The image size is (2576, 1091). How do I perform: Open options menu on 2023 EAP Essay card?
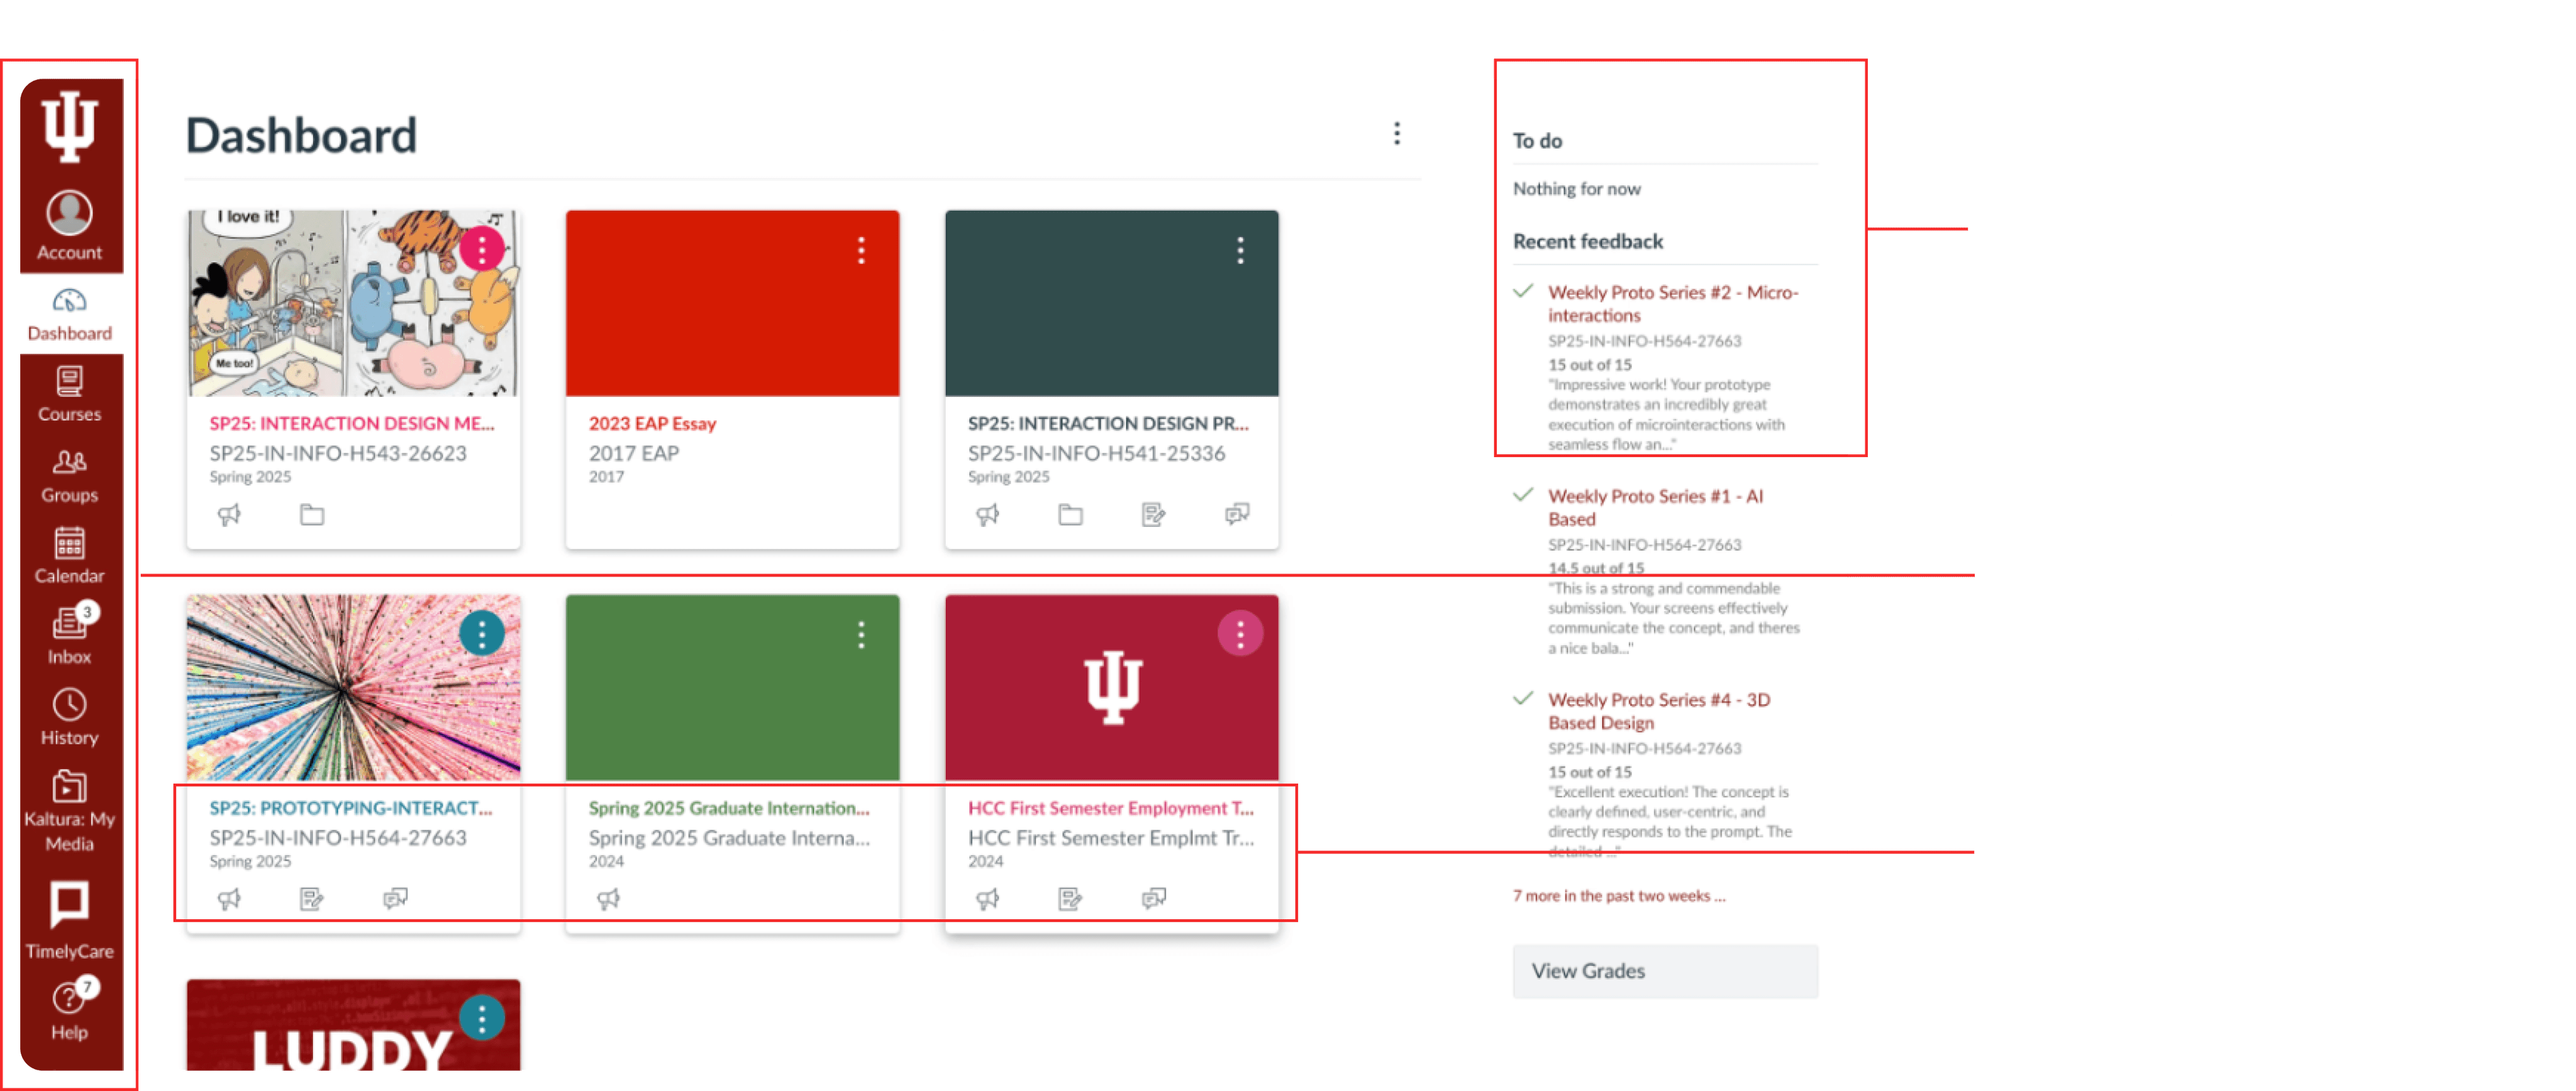pos(860,250)
